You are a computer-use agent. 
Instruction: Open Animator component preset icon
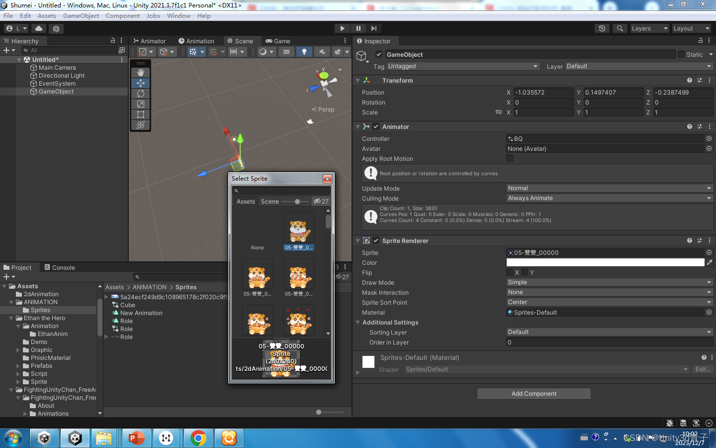point(700,126)
